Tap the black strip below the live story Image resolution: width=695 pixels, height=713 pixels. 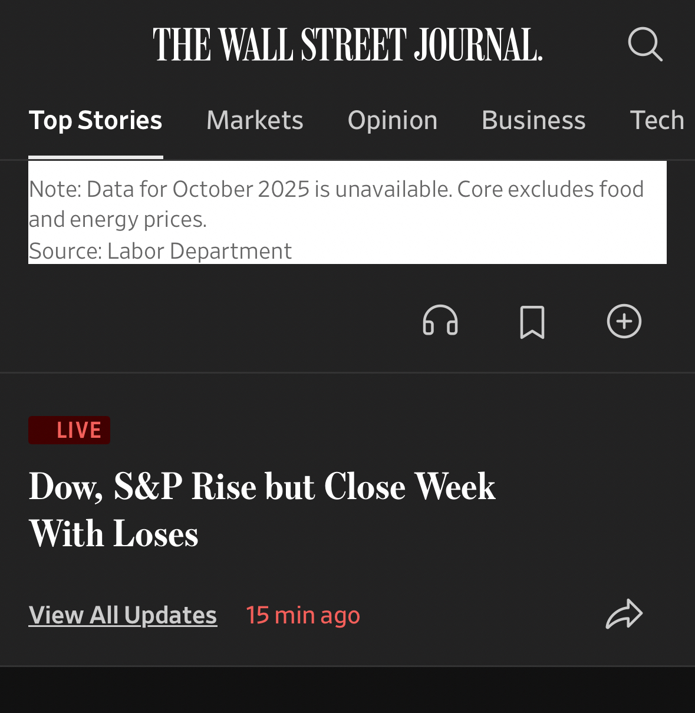[x=347, y=691]
